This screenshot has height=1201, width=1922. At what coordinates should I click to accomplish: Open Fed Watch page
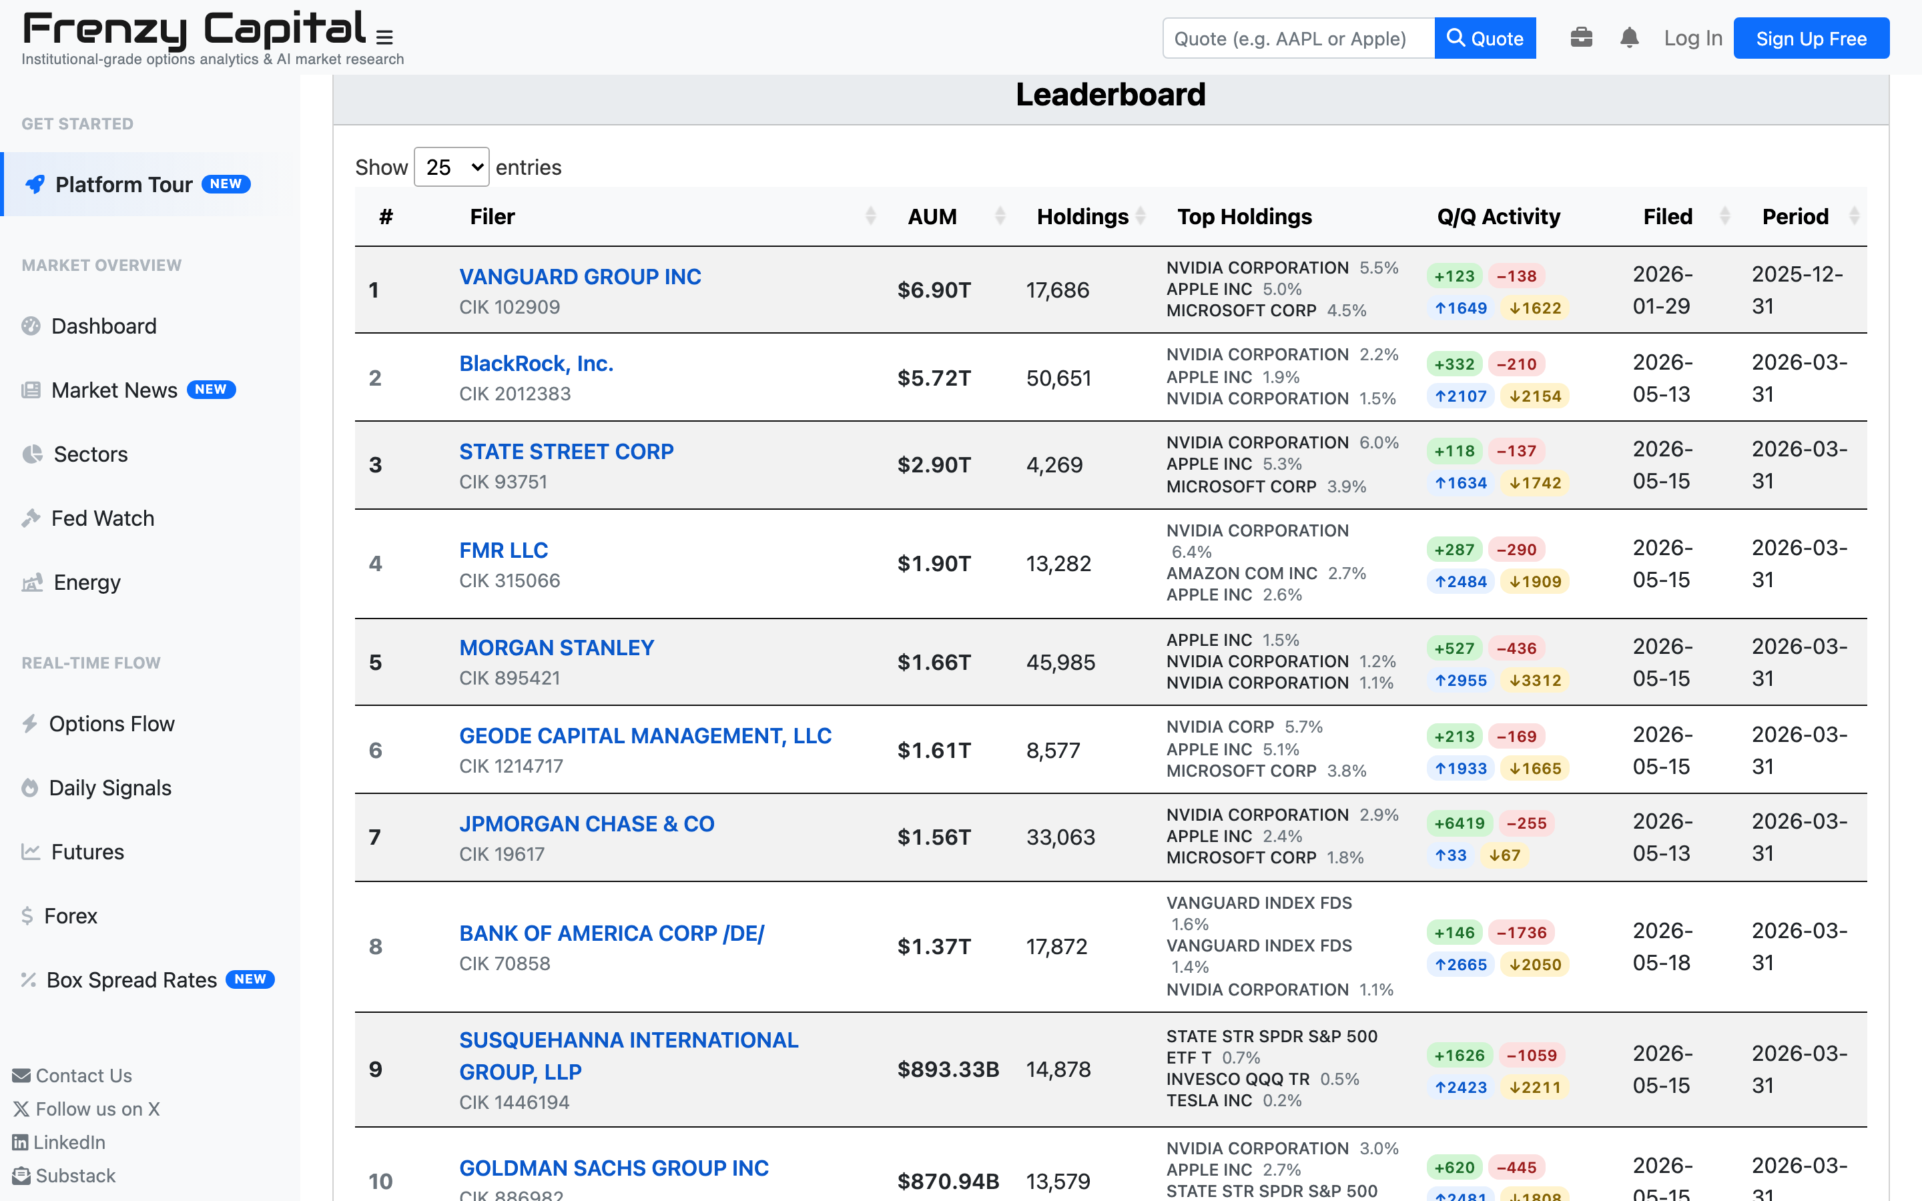point(103,518)
